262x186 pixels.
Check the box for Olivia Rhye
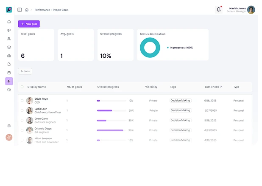pos(22,101)
